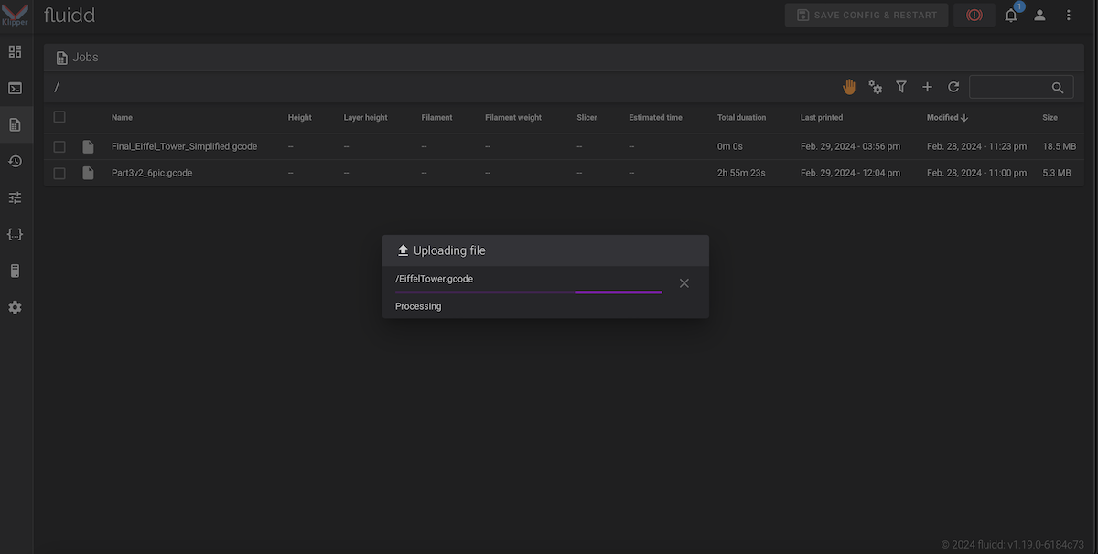This screenshot has height=554, width=1098.
Task: Tick the checkbox for Part3v2_6pic.gcode
Action: (59, 173)
